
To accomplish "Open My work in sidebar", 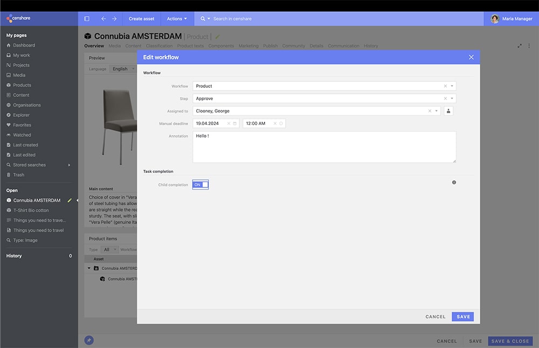I will [x=22, y=55].
